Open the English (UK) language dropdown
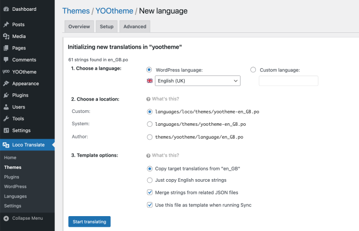 (x=197, y=81)
